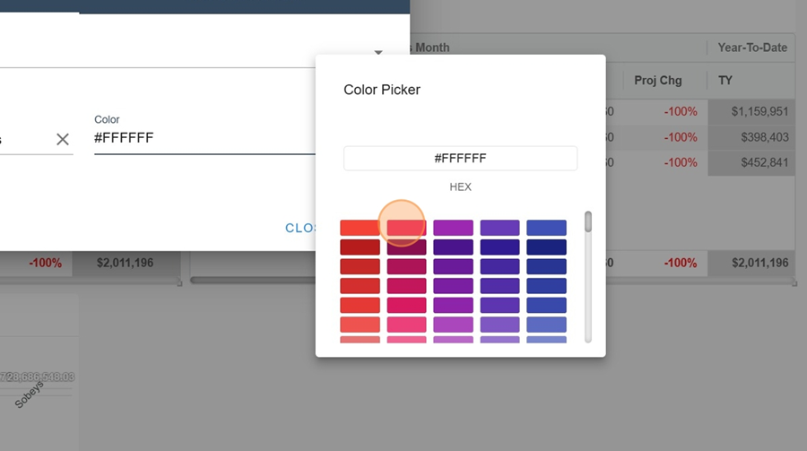Select the darkest red swatch in second row
Viewport: 807px width, 451px height.
(360, 247)
